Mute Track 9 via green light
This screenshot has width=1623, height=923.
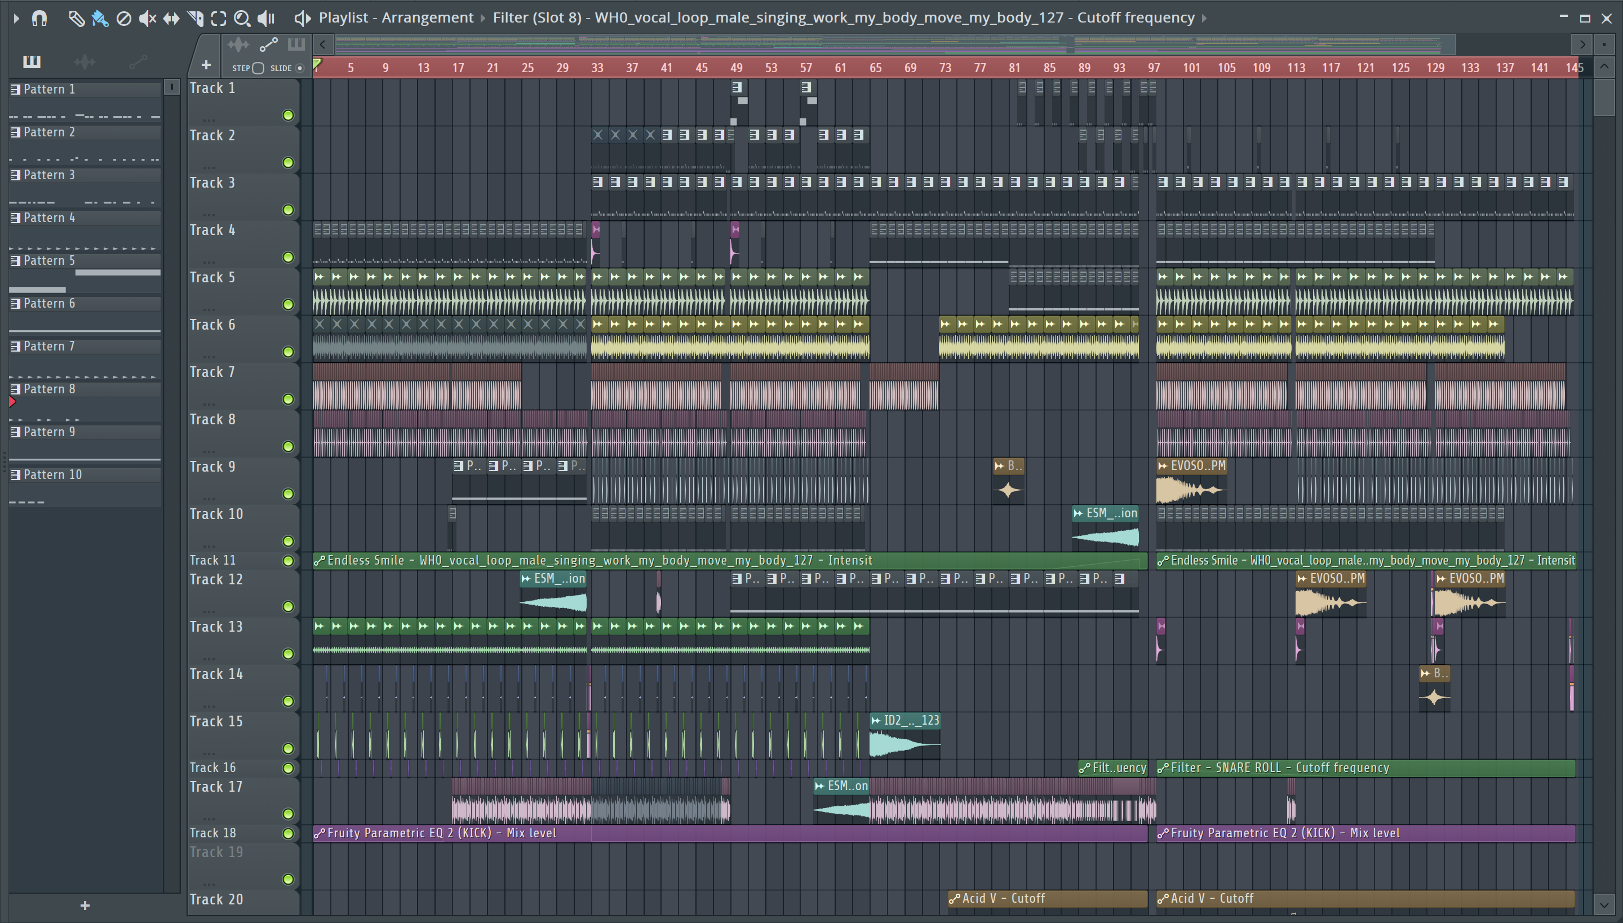288,494
